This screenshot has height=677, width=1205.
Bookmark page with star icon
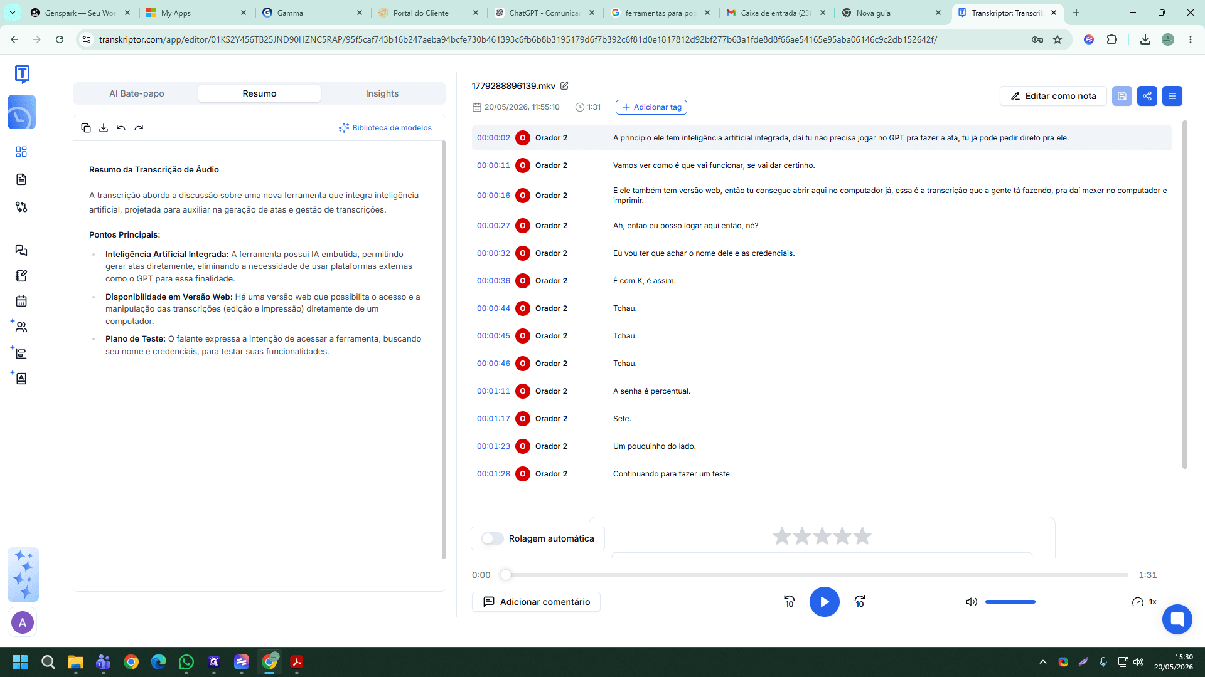click(x=1058, y=39)
